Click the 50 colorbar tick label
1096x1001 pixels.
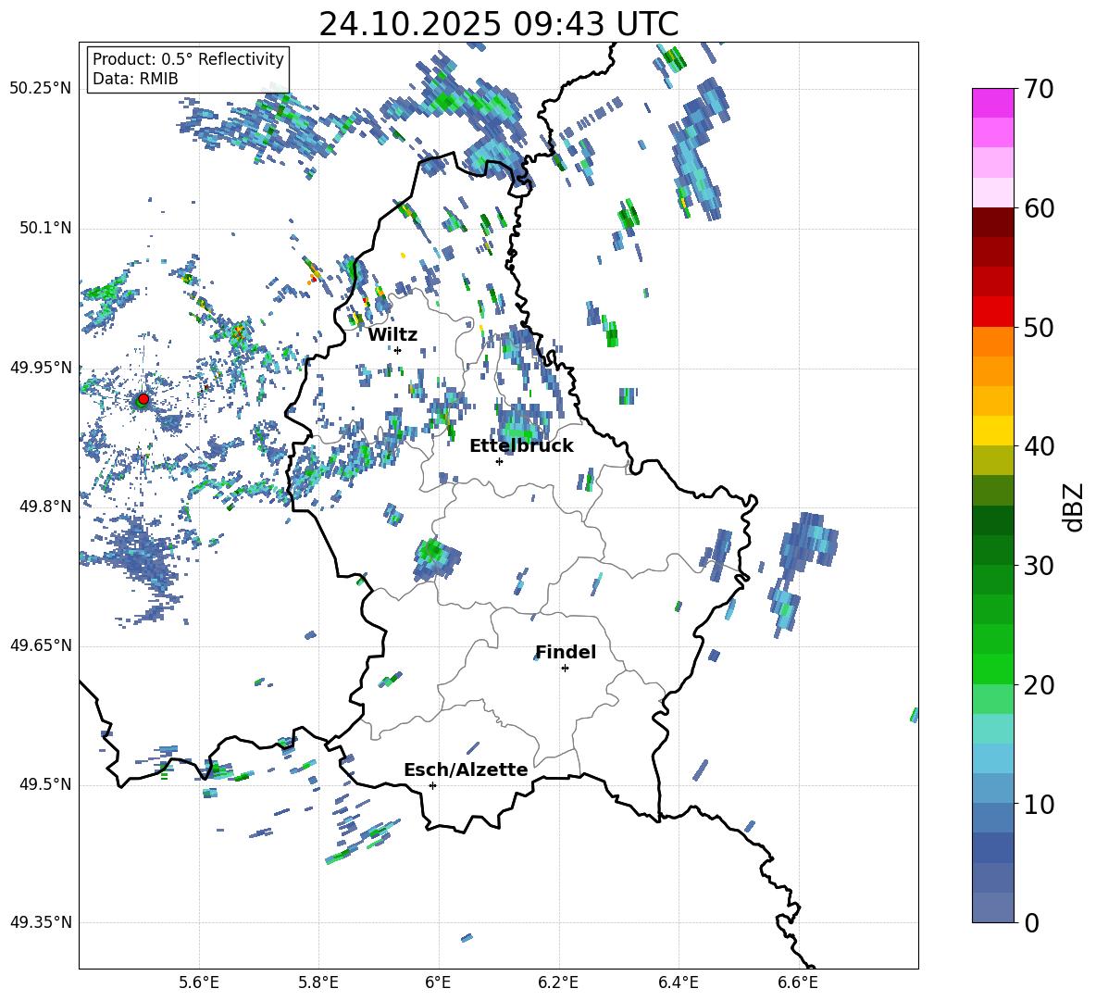click(x=1039, y=328)
